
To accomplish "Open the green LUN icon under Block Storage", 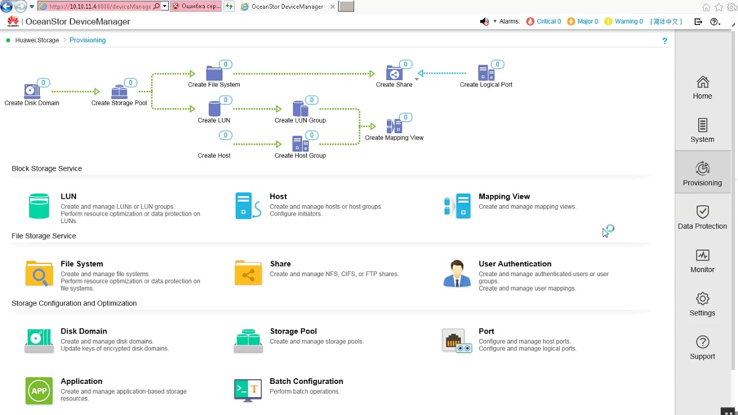I will [x=39, y=206].
